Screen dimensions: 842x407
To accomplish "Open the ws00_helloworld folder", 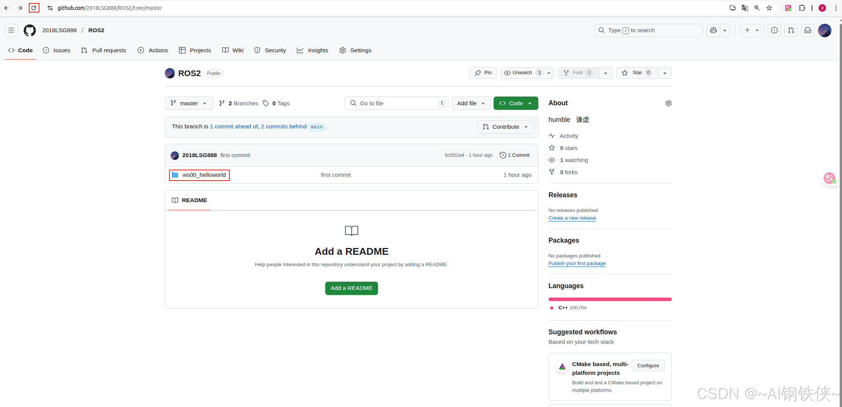I will pyautogui.click(x=204, y=175).
